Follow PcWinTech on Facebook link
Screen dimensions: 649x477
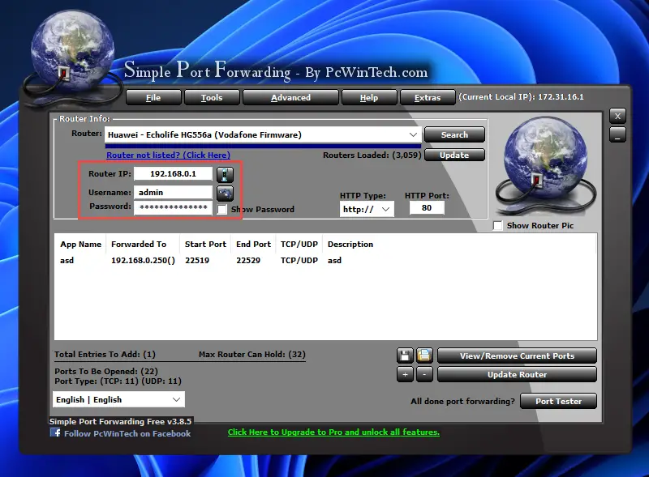127,433
